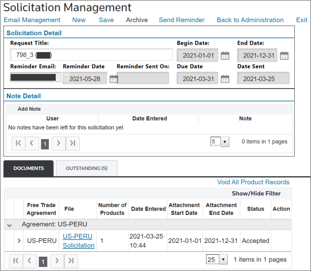311x271 pixels.
Task: Click the End Date field
Action: [x=257, y=55]
